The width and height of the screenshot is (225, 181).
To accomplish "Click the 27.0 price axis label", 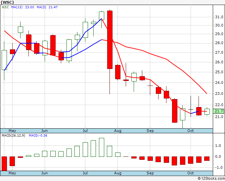I will coord(219,52).
